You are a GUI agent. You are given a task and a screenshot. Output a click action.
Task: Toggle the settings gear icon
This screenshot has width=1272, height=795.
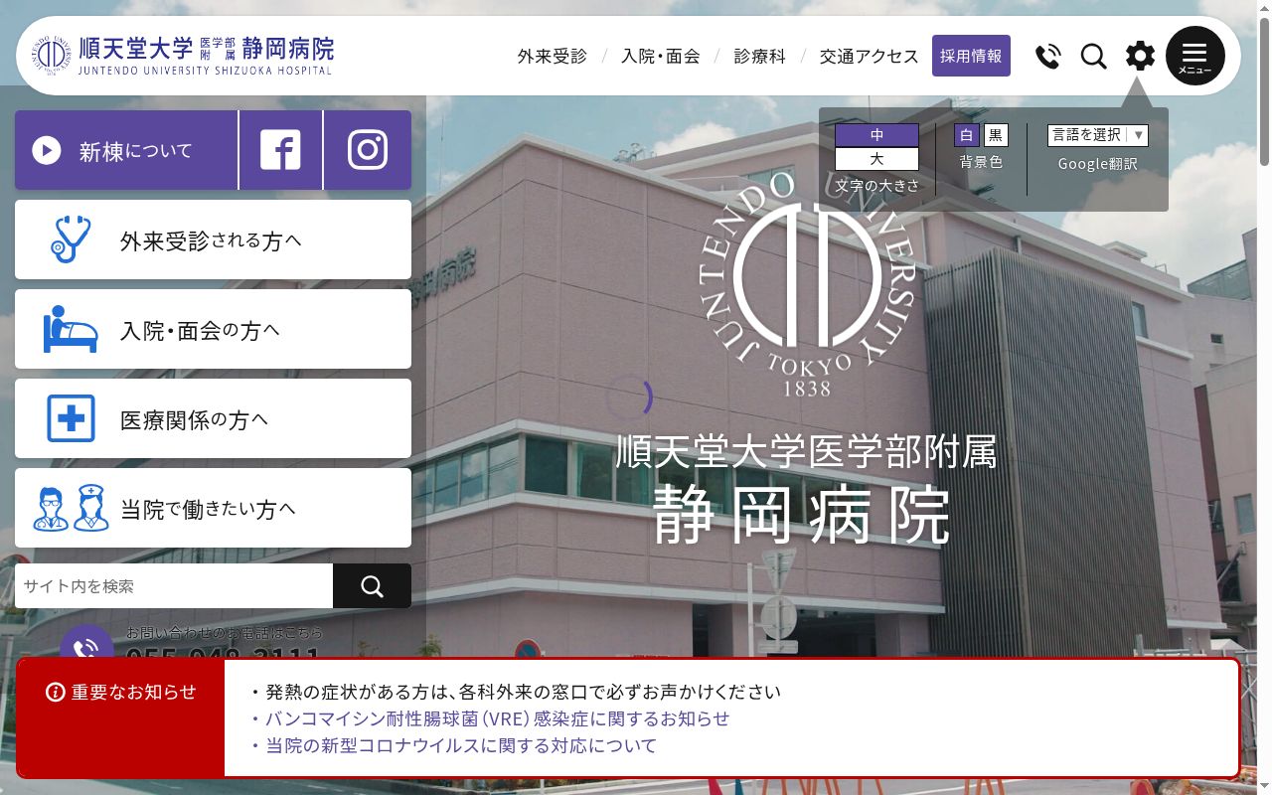tap(1140, 56)
